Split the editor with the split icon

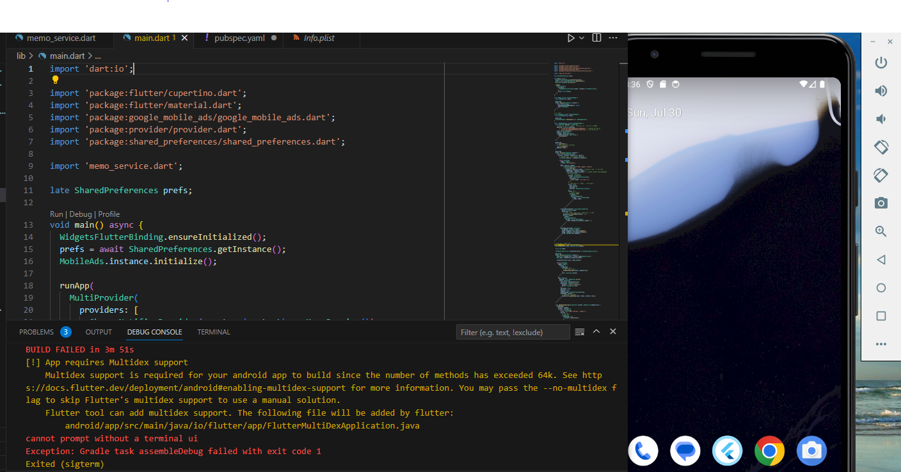(x=596, y=38)
